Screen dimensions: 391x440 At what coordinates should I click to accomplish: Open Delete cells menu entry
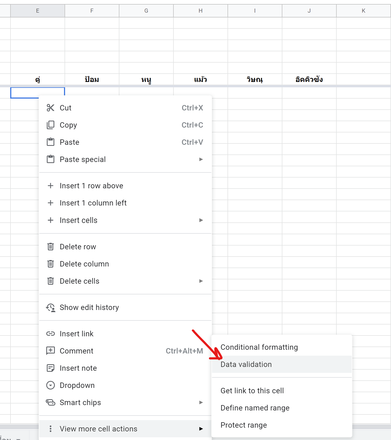point(125,281)
